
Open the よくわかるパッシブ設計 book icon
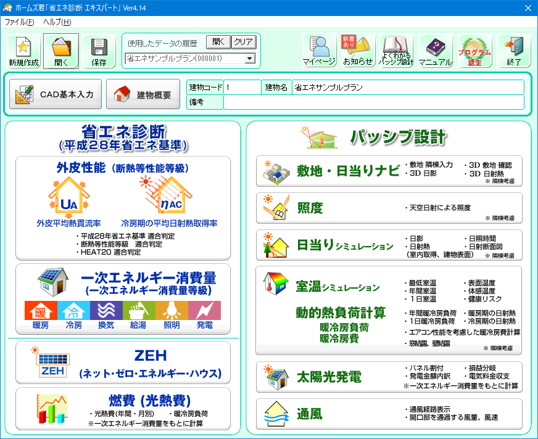click(x=396, y=51)
